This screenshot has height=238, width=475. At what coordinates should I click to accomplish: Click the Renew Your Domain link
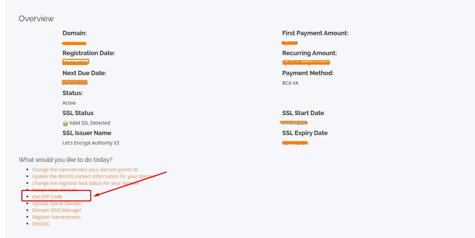pos(55,190)
